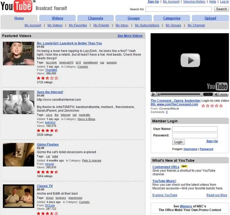Open the Gizmo Flushes video thumbnail
The width and height of the screenshot is (230, 215).
(18, 154)
